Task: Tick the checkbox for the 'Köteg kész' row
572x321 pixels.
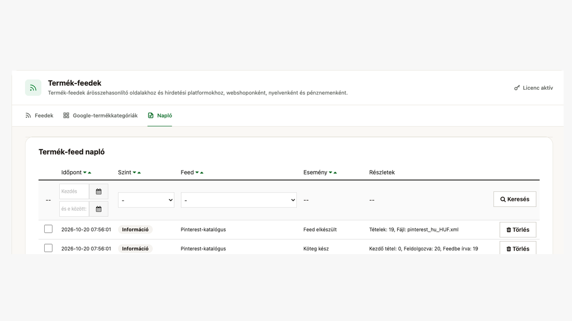Action: coord(48,248)
